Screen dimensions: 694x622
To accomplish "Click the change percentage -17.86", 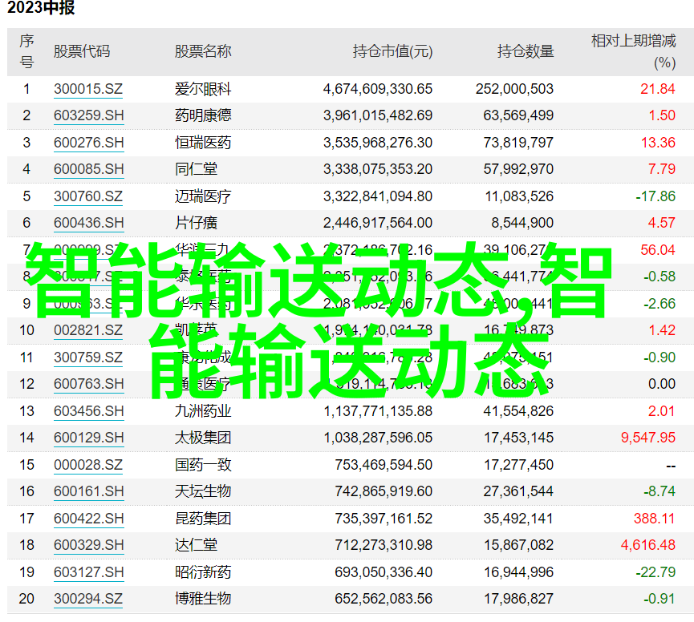I will 655,196.
